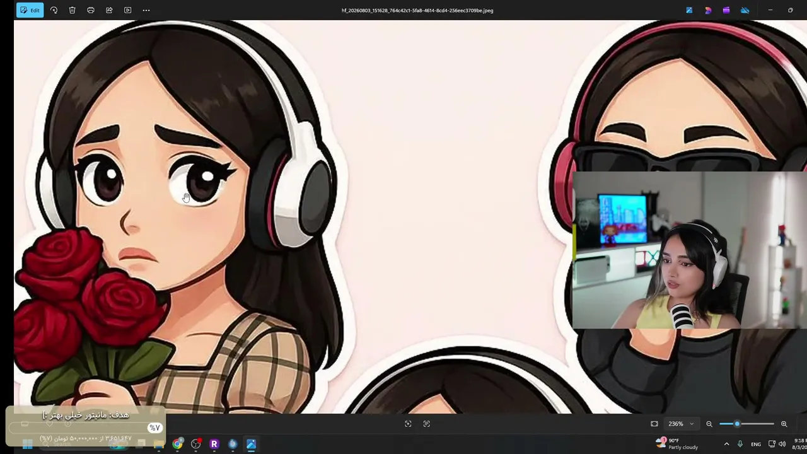
Task: Fit the image to the window
Action: (654, 424)
